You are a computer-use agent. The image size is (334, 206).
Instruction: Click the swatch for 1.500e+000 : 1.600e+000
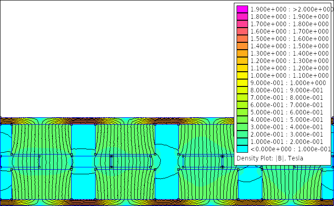pos(242,39)
